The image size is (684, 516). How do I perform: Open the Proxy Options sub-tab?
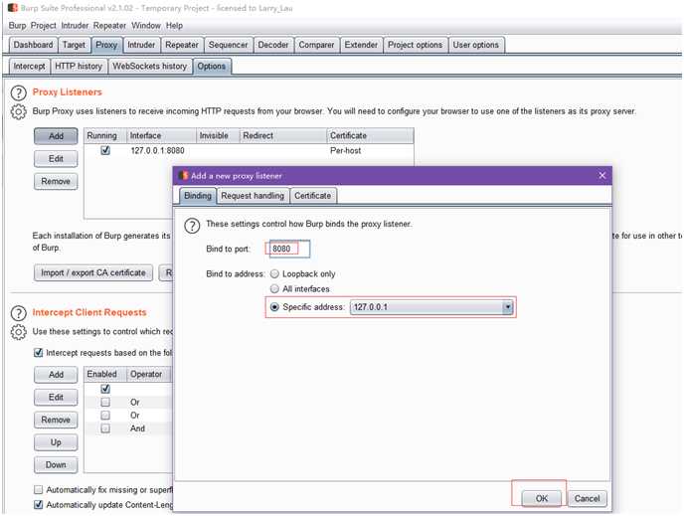click(x=212, y=66)
